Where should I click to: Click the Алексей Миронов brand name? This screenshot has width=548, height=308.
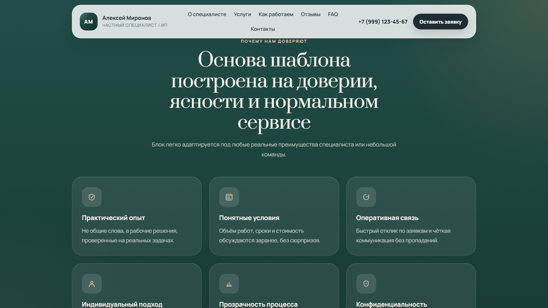tap(127, 18)
